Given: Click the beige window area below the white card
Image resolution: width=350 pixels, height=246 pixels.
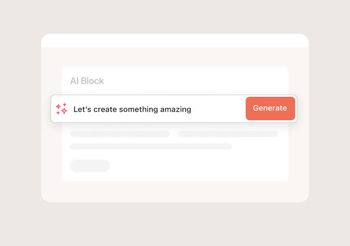Looking at the screenshot, I should 174,191.
